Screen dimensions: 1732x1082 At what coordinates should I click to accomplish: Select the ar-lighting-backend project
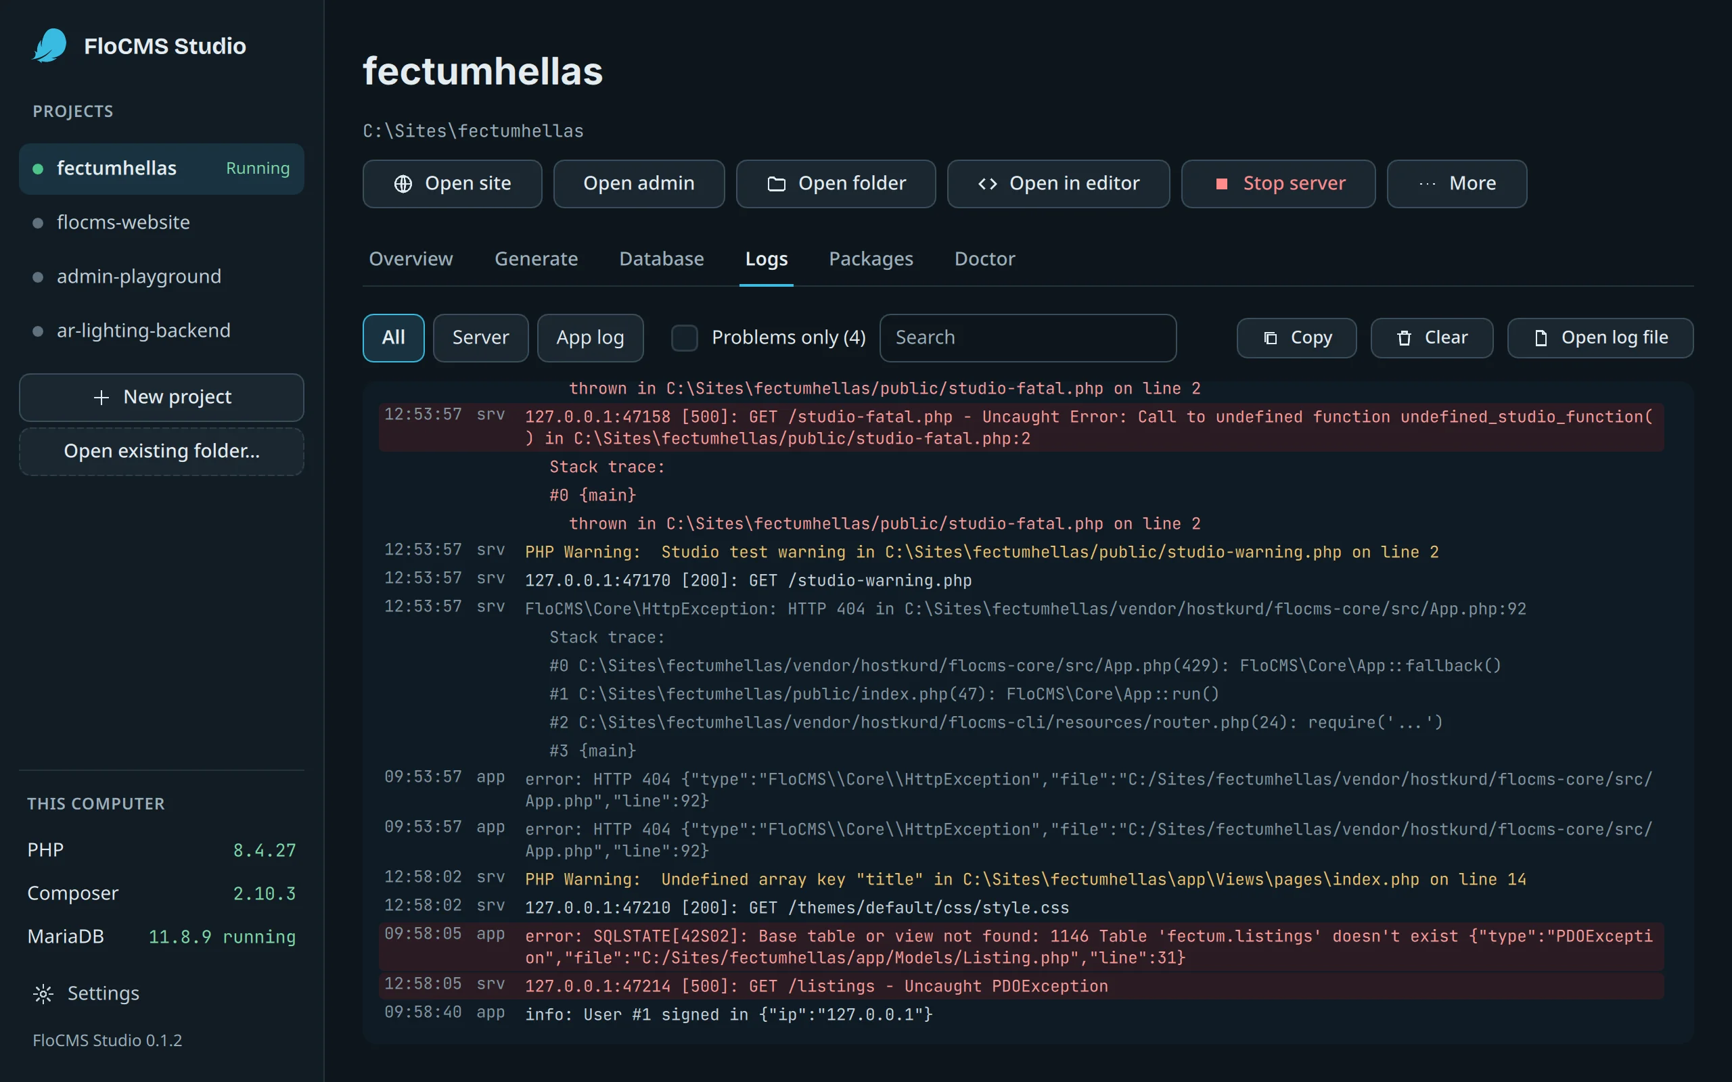pyautogui.click(x=162, y=331)
